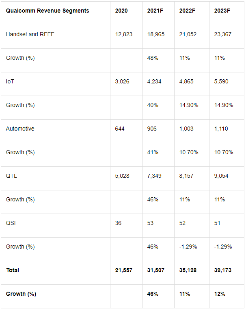The width and height of the screenshot is (246, 310).
Task: Select the 2022F column header
Action: pyautogui.click(x=187, y=11)
